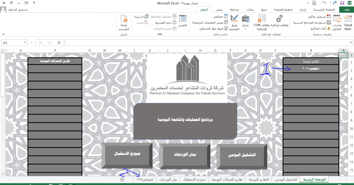The image size is (354, 185).
Task: Open the Excel Help question mark
Action: click(34, 3)
